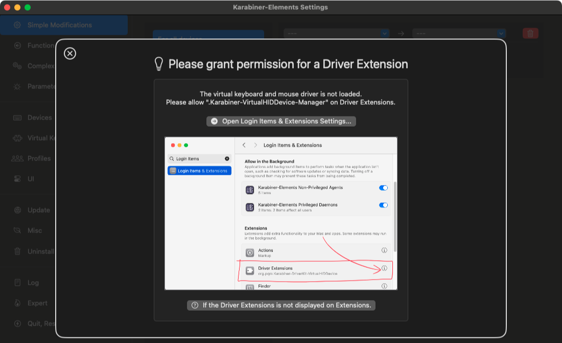This screenshot has height=343, width=562.
Task: Open the from-key dropdown before the arrow
Action: [x=337, y=33]
